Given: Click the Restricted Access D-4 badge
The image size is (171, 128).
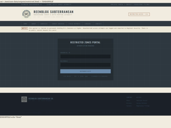Looking at the screenshot, I should [x=139, y=14].
